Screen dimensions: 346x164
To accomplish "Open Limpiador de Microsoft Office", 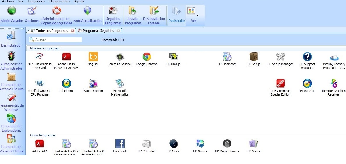I will click(x=12, y=144).
